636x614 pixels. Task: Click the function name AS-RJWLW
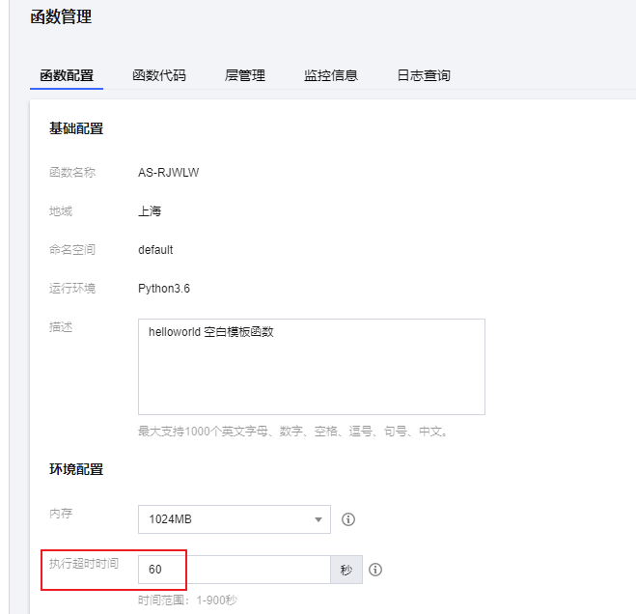pyautogui.click(x=168, y=173)
